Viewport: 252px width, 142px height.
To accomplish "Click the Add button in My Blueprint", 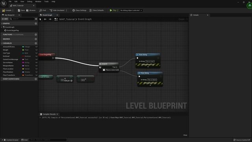I will pos(5,19).
